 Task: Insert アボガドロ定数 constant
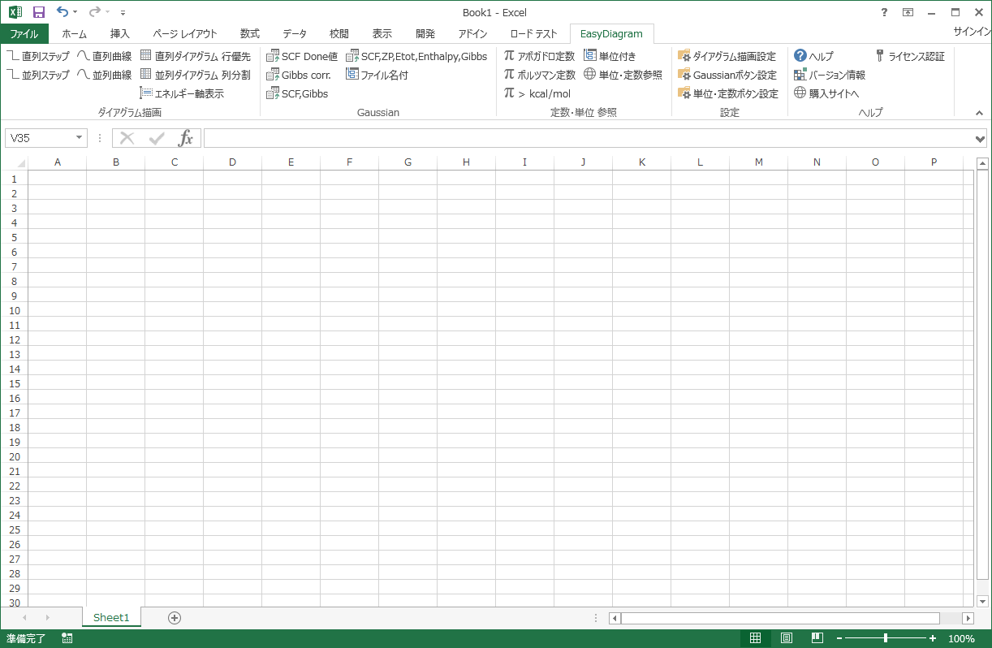[x=539, y=56]
